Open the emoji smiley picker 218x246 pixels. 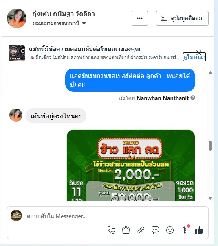(170, 230)
